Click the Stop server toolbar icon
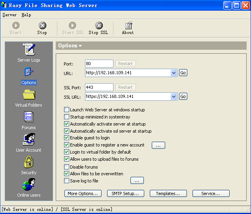251x214 pixels. click(42, 26)
